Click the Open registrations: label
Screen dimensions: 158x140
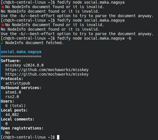[22, 128]
